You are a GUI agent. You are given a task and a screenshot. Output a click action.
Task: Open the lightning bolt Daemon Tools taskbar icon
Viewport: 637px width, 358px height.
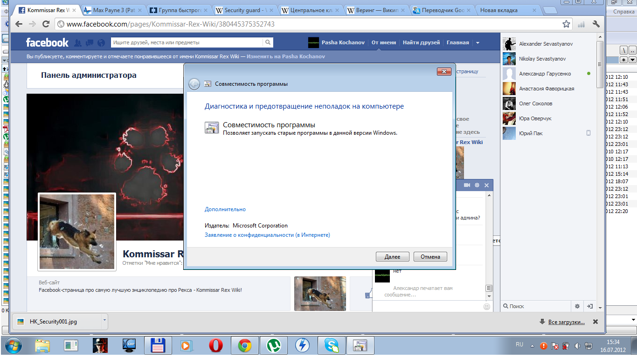point(303,345)
